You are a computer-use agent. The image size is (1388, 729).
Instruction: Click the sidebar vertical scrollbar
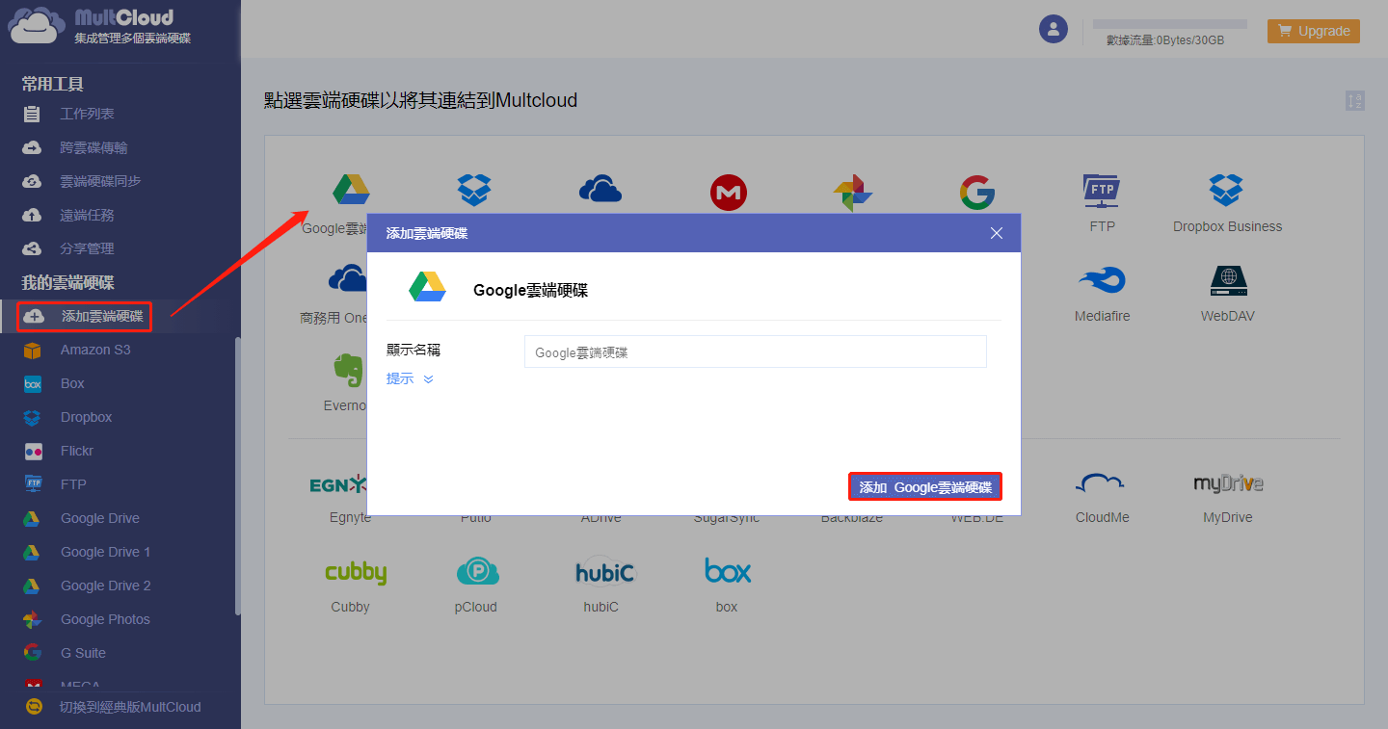[x=237, y=477]
